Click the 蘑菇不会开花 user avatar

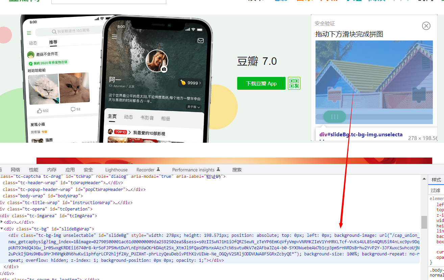[x=31, y=55]
